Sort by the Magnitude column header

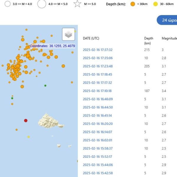tap(169, 38)
